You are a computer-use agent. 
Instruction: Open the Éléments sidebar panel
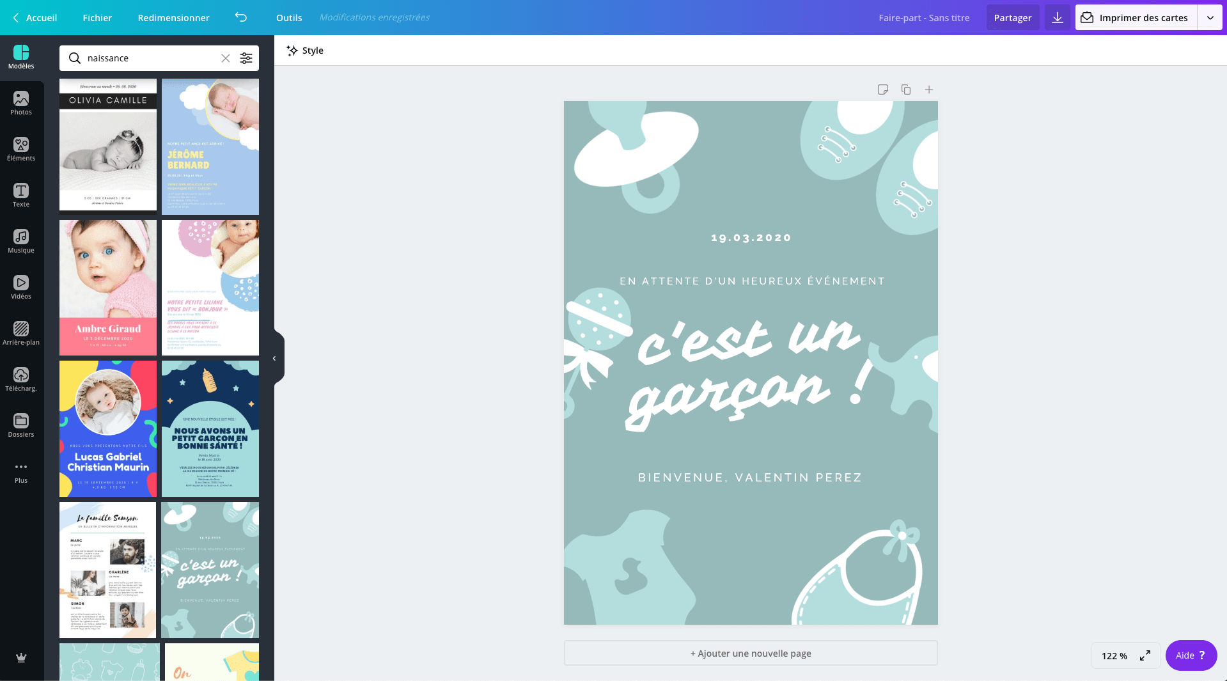coord(21,149)
